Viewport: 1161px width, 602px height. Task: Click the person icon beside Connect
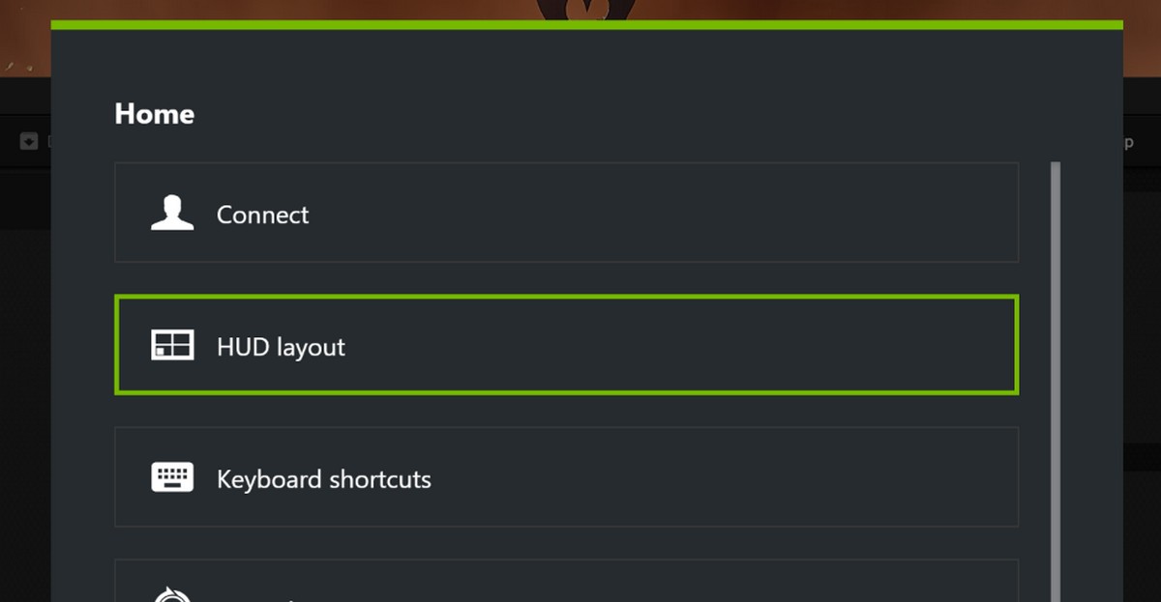point(172,213)
